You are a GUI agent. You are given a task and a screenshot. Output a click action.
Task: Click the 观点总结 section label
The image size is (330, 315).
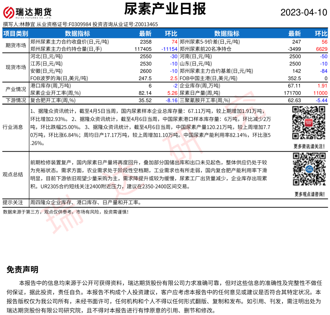[x=16, y=174]
